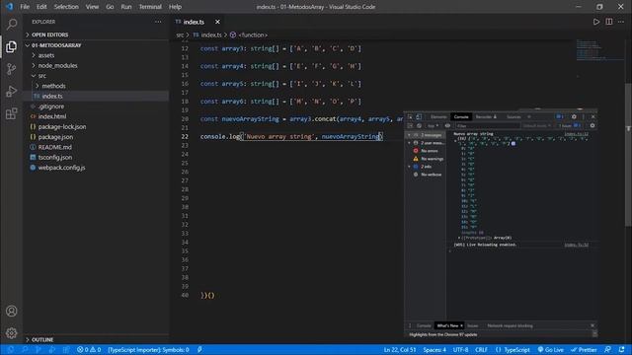632x355 pixels.
Task: Open the Default levels dropdown
Action: pyautogui.click(x=537, y=126)
